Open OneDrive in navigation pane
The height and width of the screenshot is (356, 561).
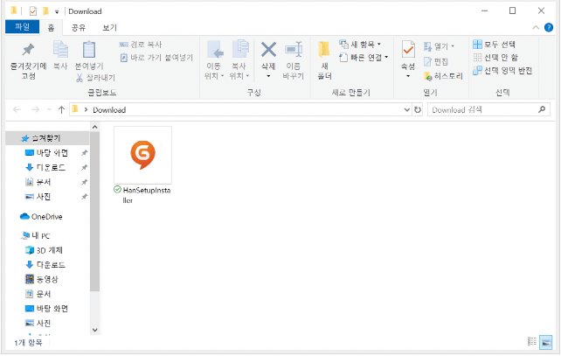coord(41,216)
